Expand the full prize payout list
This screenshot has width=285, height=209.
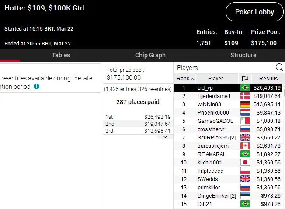165,137
